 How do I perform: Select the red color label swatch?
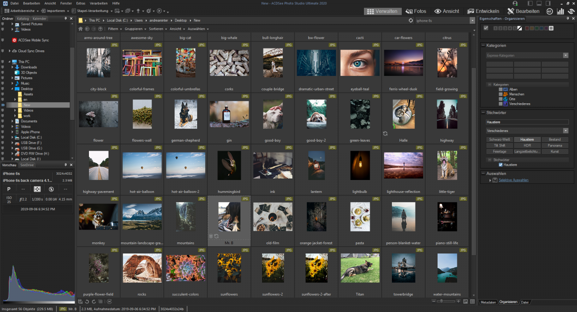pos(527,28)
